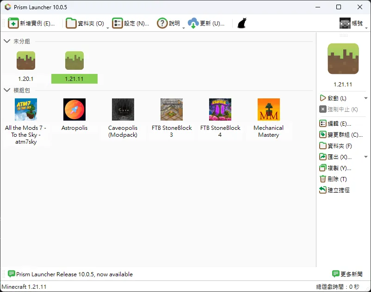Select the Astropolis instance
This screenshot has height=292, width=371.
(74, 115)
